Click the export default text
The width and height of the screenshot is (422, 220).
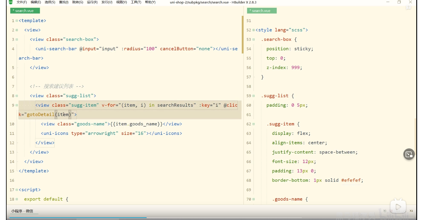43,199
